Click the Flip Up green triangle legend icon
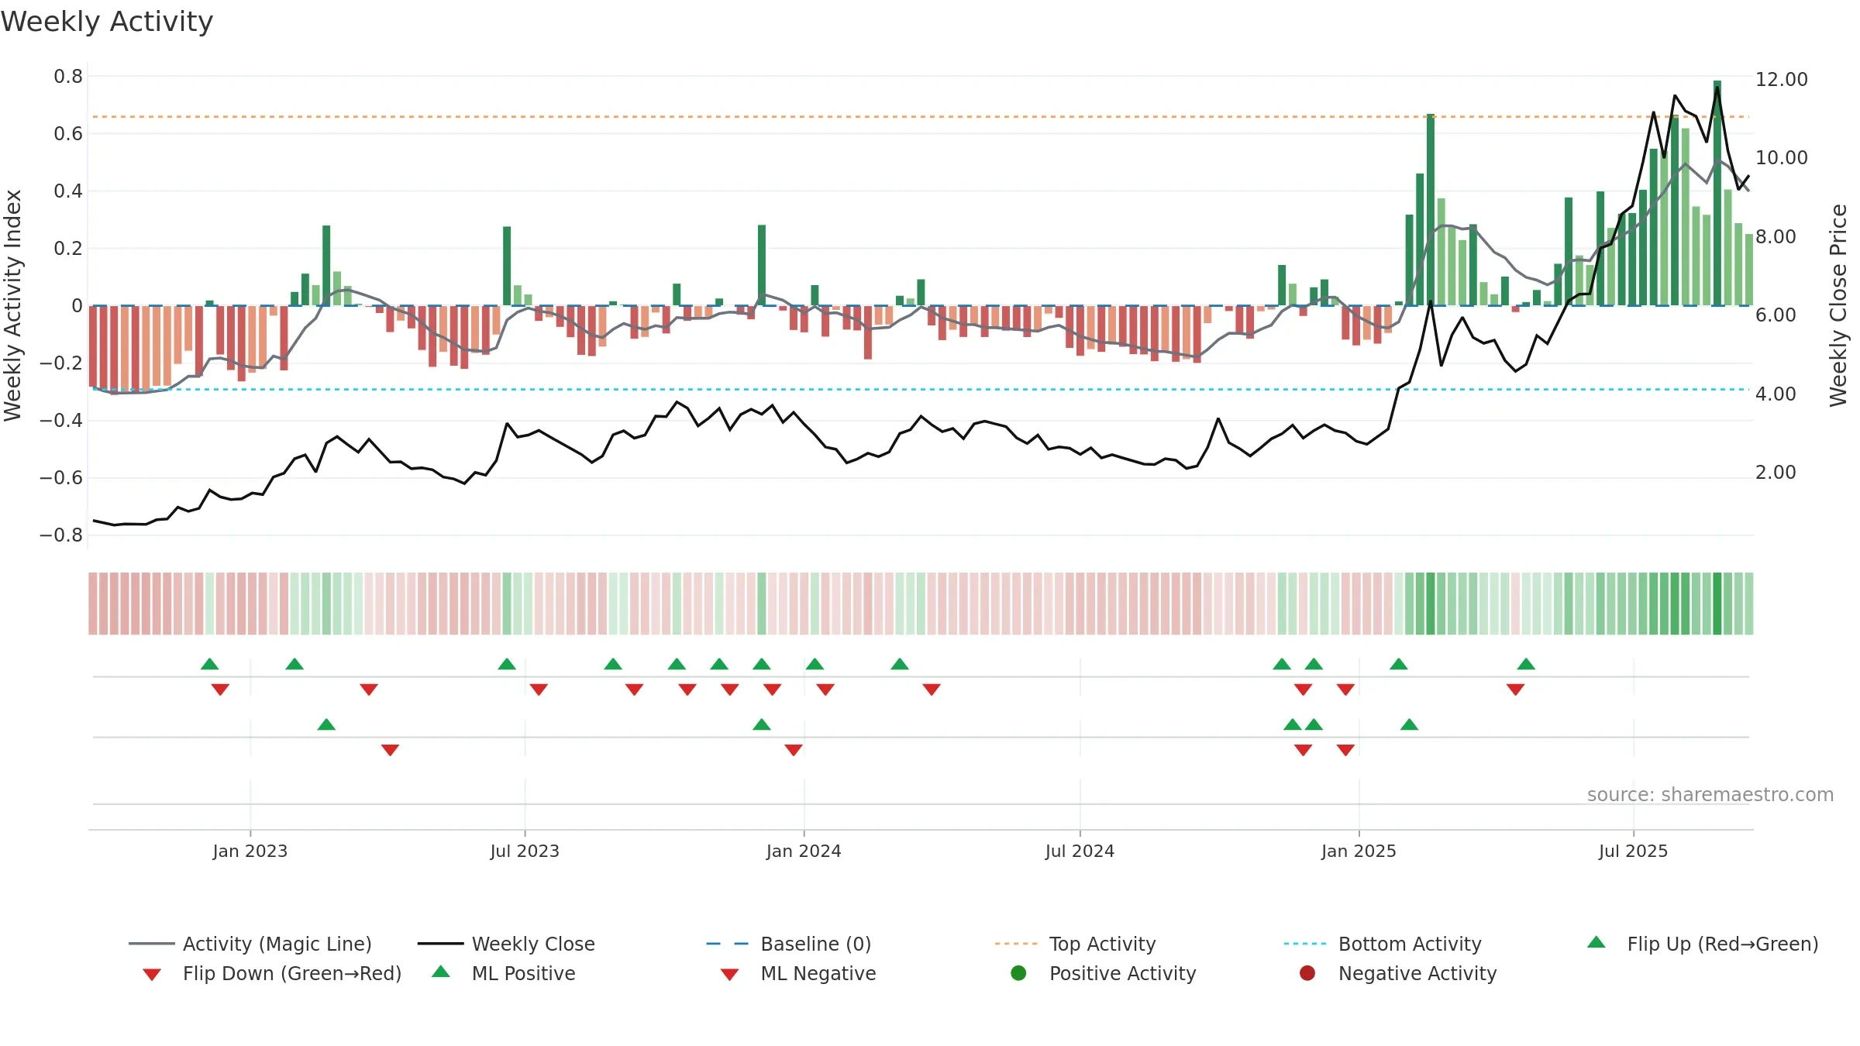 coord(1596,942)
